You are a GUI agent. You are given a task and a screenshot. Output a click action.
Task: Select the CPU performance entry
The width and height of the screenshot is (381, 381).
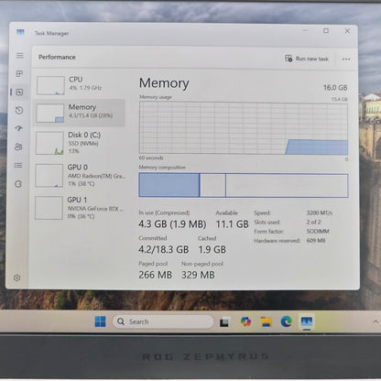(80, 84)
